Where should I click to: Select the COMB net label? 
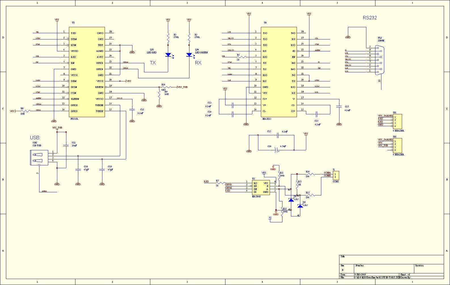(327, 176)
